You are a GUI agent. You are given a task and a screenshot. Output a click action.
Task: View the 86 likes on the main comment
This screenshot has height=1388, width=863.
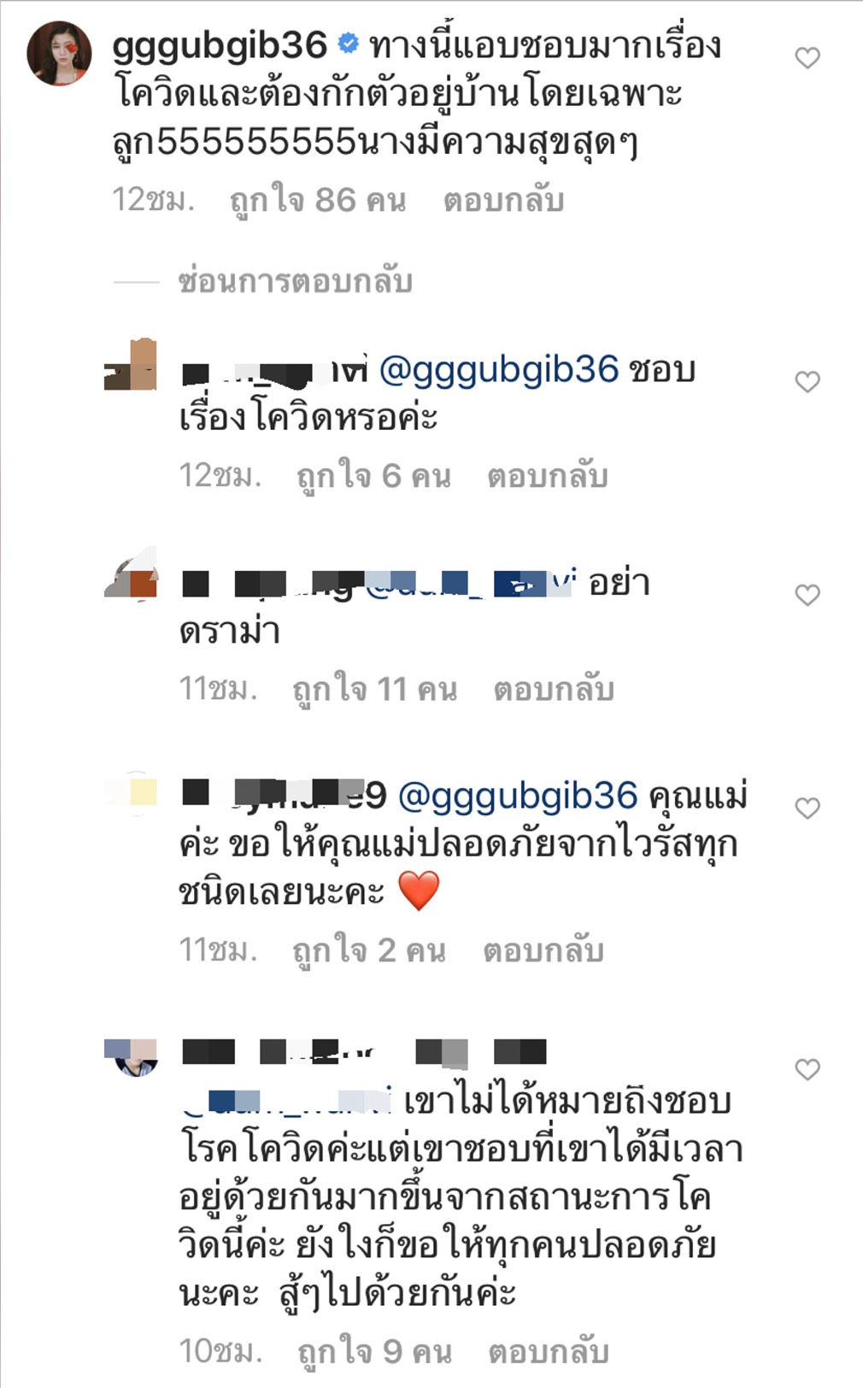coord(318,200)
